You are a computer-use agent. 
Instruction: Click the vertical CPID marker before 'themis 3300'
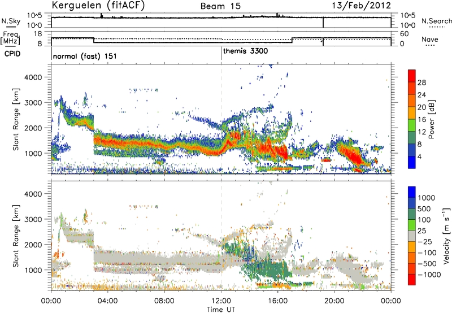(221, 53)
